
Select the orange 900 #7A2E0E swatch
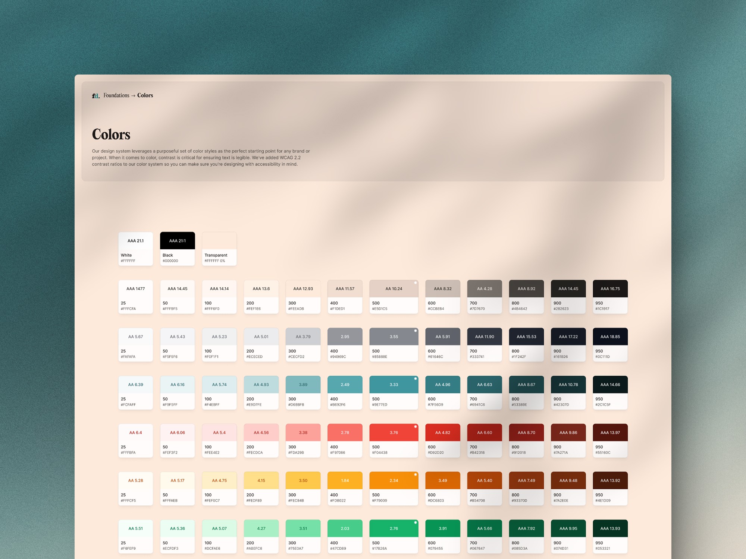[568, 488]
